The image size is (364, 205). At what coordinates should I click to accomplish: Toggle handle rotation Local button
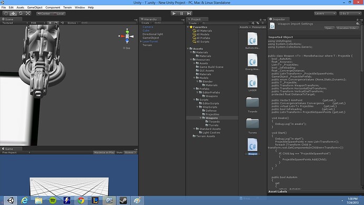coord(59,14)
